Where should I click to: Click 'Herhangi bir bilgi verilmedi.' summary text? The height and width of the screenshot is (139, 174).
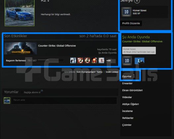coord(56,15)
